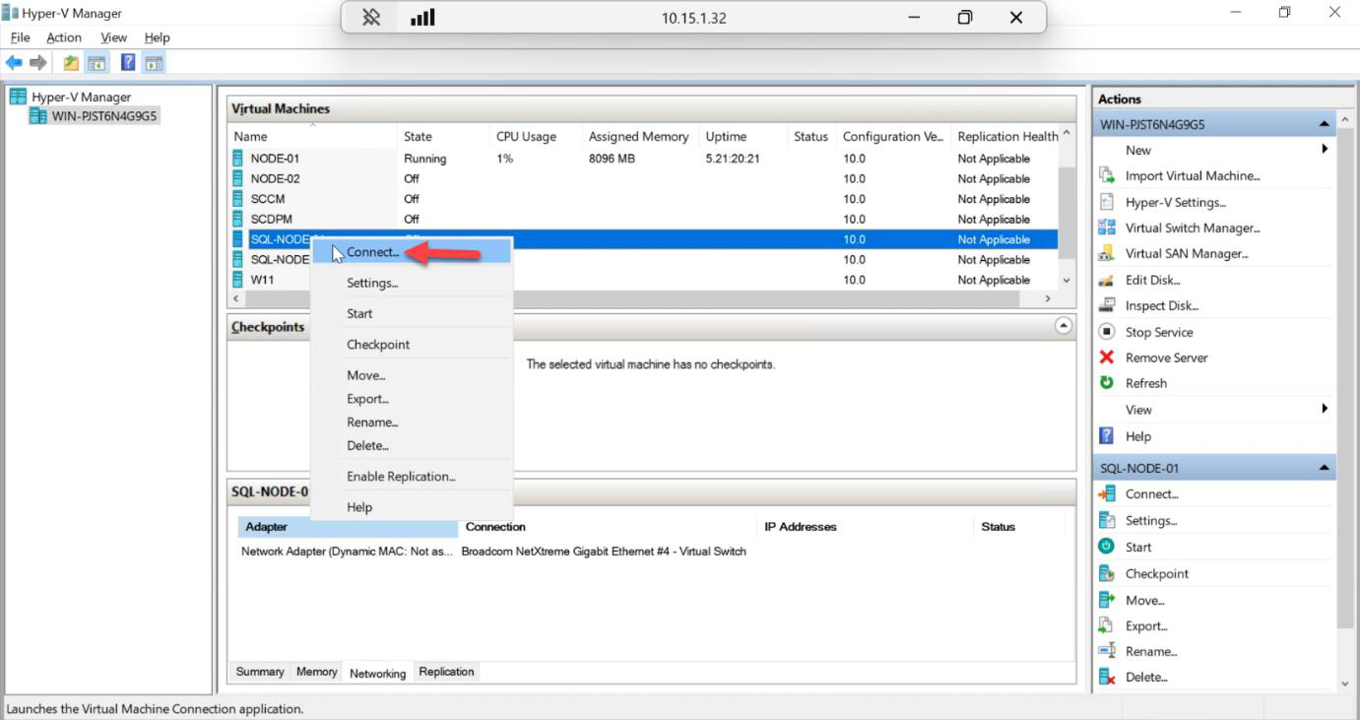Open Virtual Switch Manager action
This screenshot has height=720, width=1360.
pos(1193,228)
